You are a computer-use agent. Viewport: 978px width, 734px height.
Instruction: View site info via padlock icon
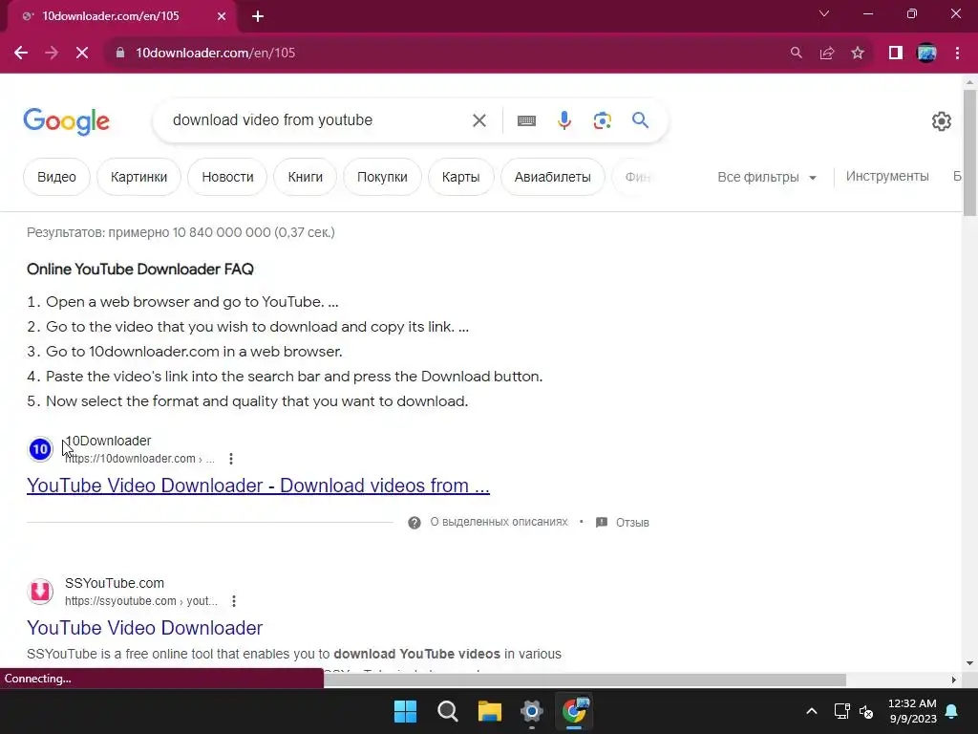(x=120, y=54)
